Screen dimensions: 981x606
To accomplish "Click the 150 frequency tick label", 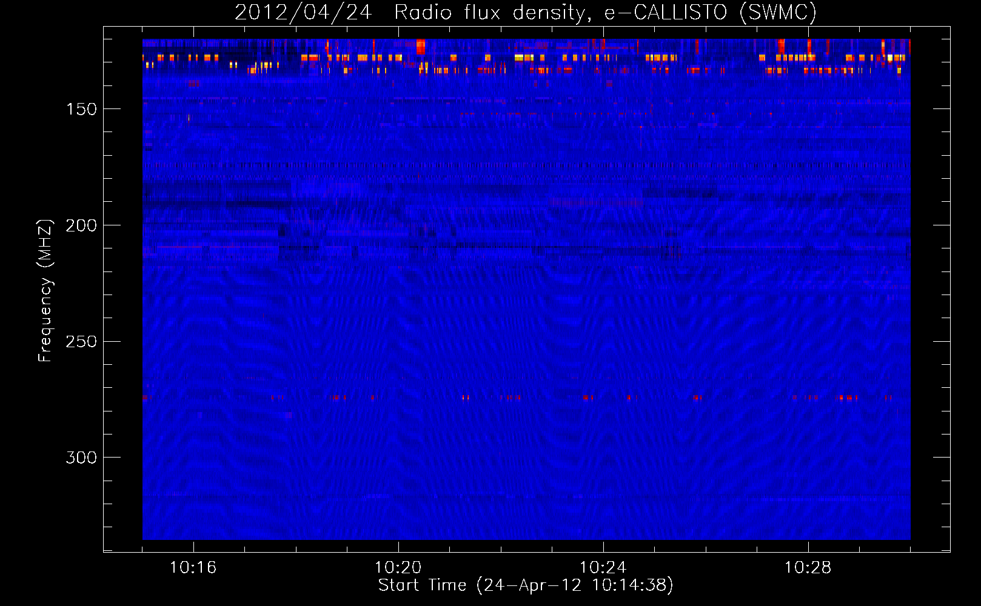I will (82, 109).
